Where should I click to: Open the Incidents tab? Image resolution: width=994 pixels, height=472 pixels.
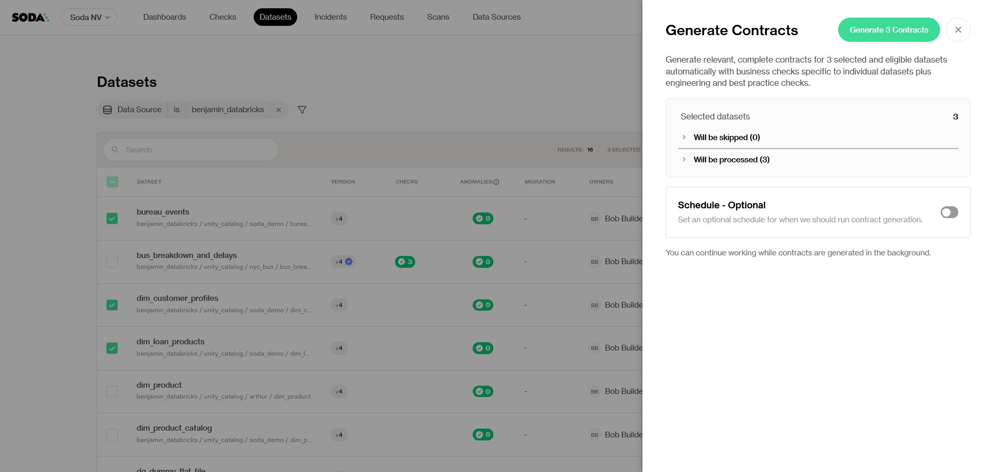(x=330, y=17)
